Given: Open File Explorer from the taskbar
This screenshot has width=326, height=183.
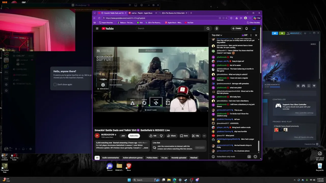Looking at the screenshot, I should 169,180.
